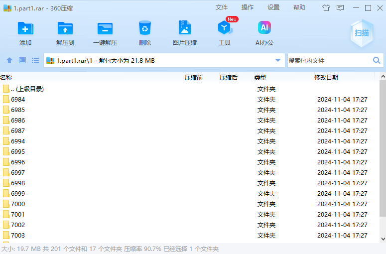The height and width of the screenshot is (254, 386).
Task: Switch to the list view mode
Action: coord(35,60)
